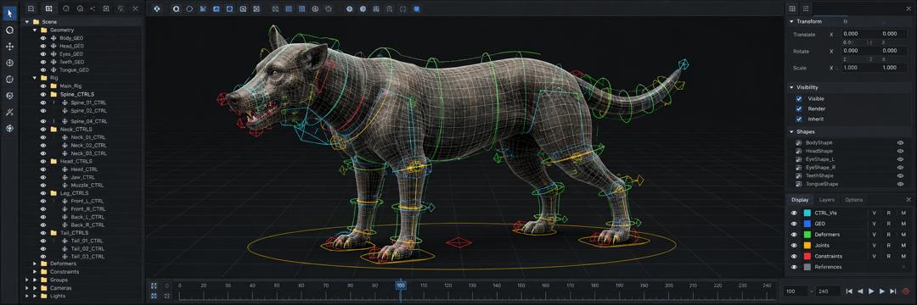The height and width of the screenshot is (305, 917).
Task: Select the move tool with four arrows
Action: (9, 46)
